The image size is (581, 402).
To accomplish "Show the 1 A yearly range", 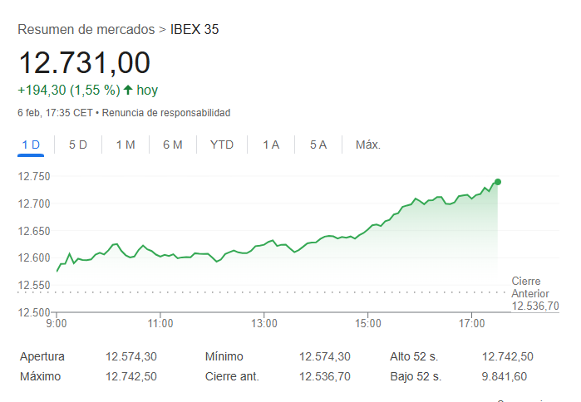I will coord(271,145).
